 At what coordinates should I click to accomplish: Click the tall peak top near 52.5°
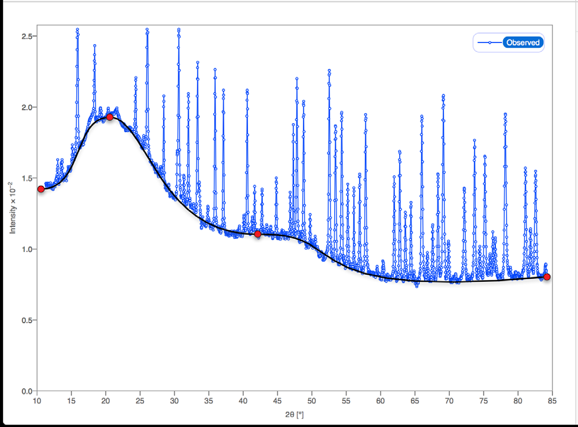click(x=329, y=70)
